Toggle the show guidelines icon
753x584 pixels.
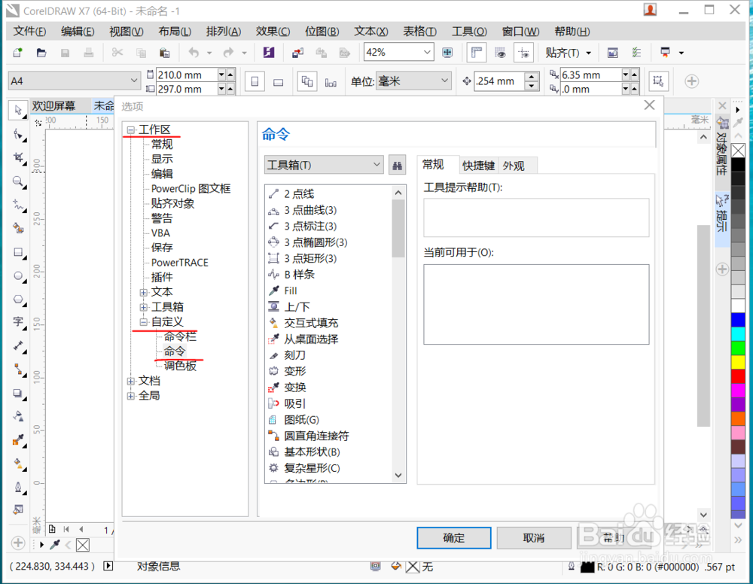point(523,53)
